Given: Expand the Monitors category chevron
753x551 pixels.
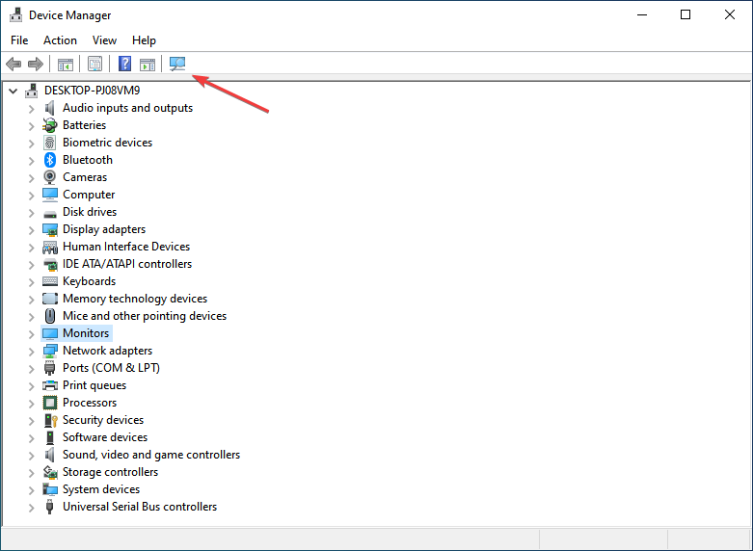Looking at the screenshot, I should 32,334.
